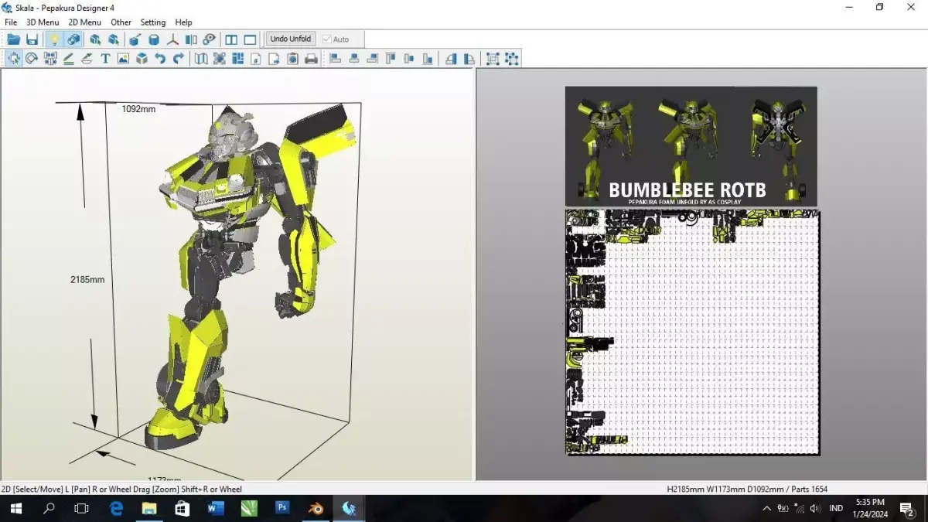This screenshot has height=522, width=928.
Task: Click the Undo arrow icon
Action: click(160, 58)
